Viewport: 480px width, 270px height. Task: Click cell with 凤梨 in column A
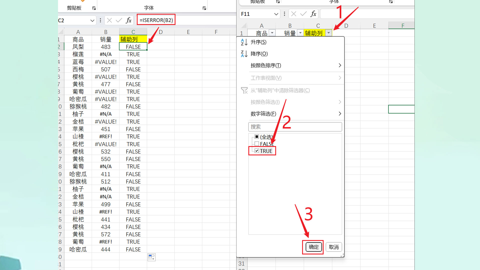tap(78, 47)
